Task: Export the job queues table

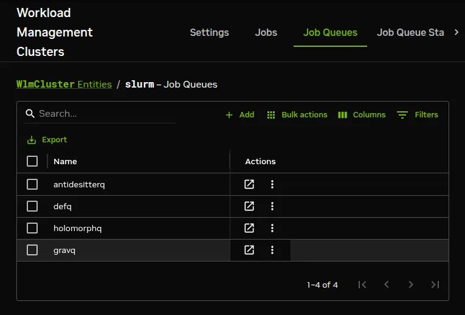Action: click(x=47, y=140)
